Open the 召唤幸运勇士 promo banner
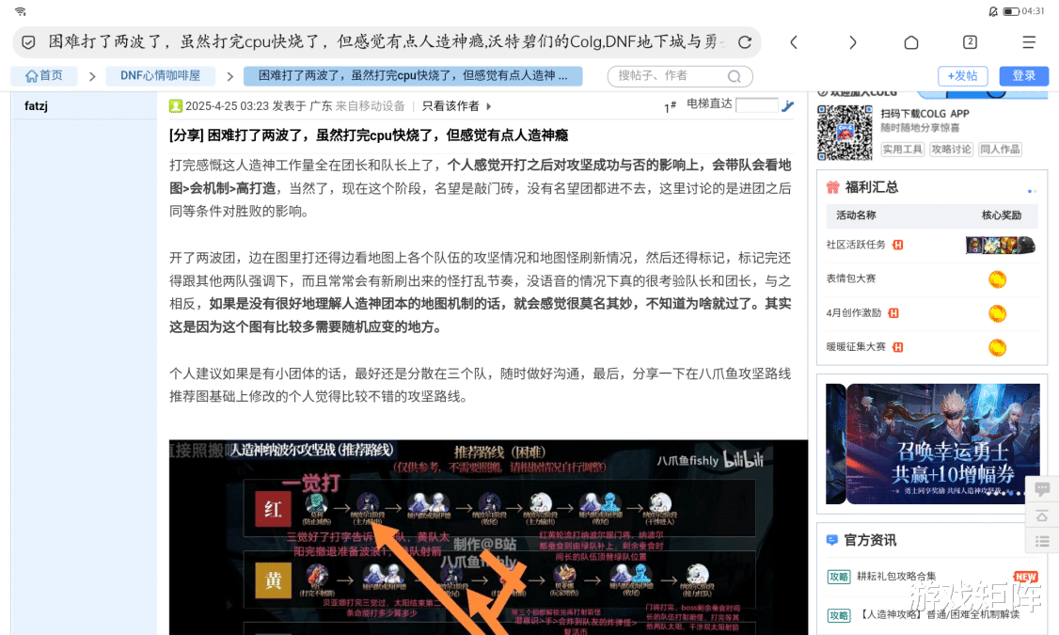This screenshot has width=1059, height=635. point(933,444)
